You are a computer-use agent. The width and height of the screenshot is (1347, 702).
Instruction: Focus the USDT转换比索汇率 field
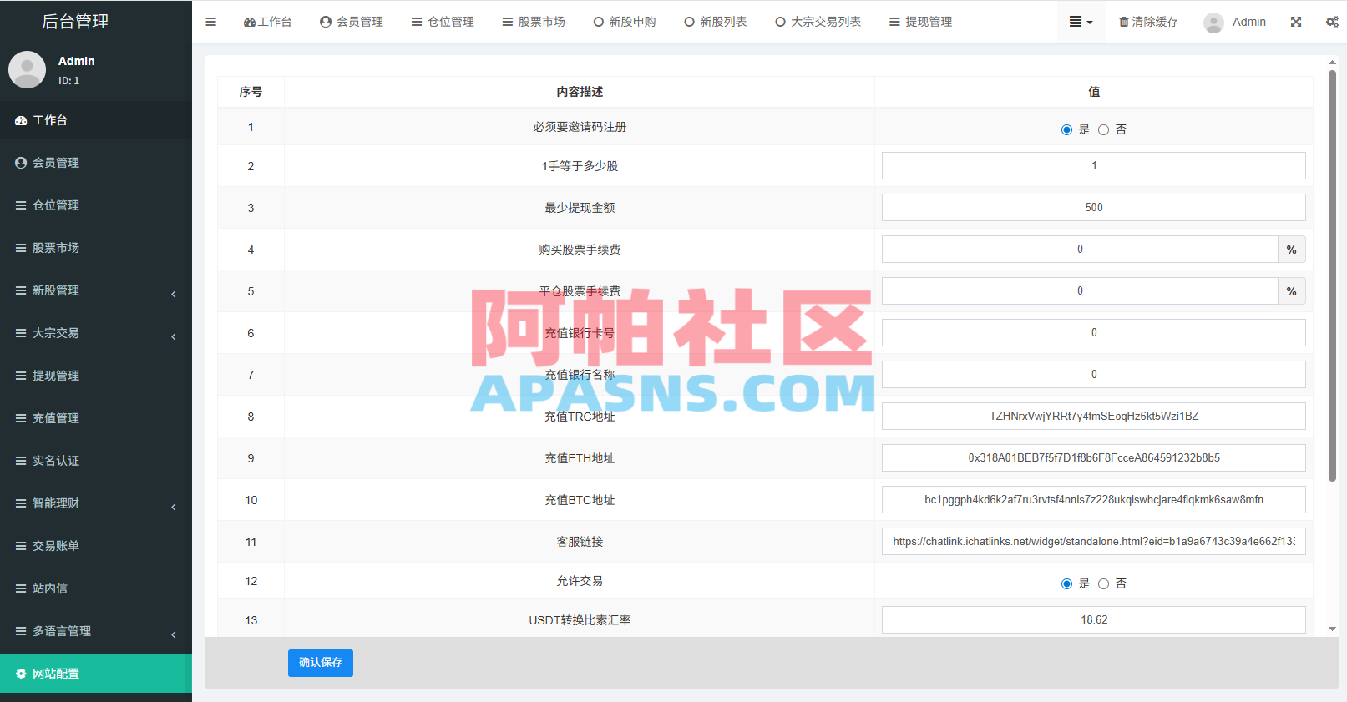(1094, 620)
